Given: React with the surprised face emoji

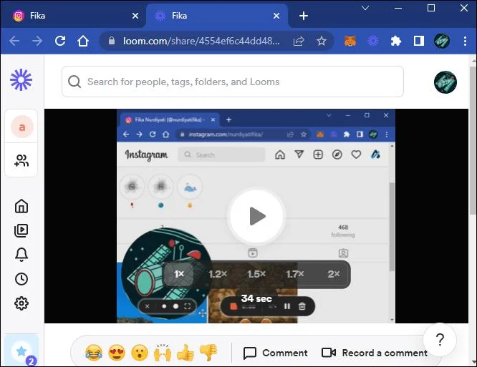Looking at the screenshot, I should tap(140, 353).
